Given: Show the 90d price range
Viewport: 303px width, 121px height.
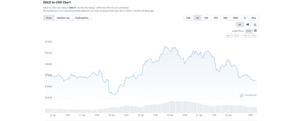Looking at the screenshot, I should click(225, 18).
